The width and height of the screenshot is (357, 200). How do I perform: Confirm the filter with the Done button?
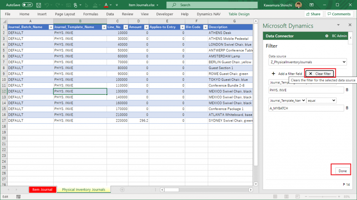[342, 171]
